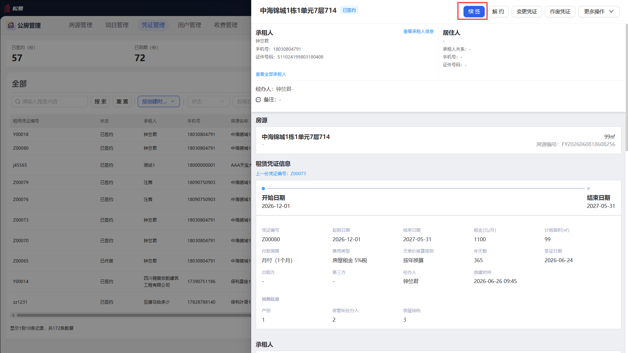
Task: Click the 已签约 status tag in the drawer title
Action: tap(349, 10)
